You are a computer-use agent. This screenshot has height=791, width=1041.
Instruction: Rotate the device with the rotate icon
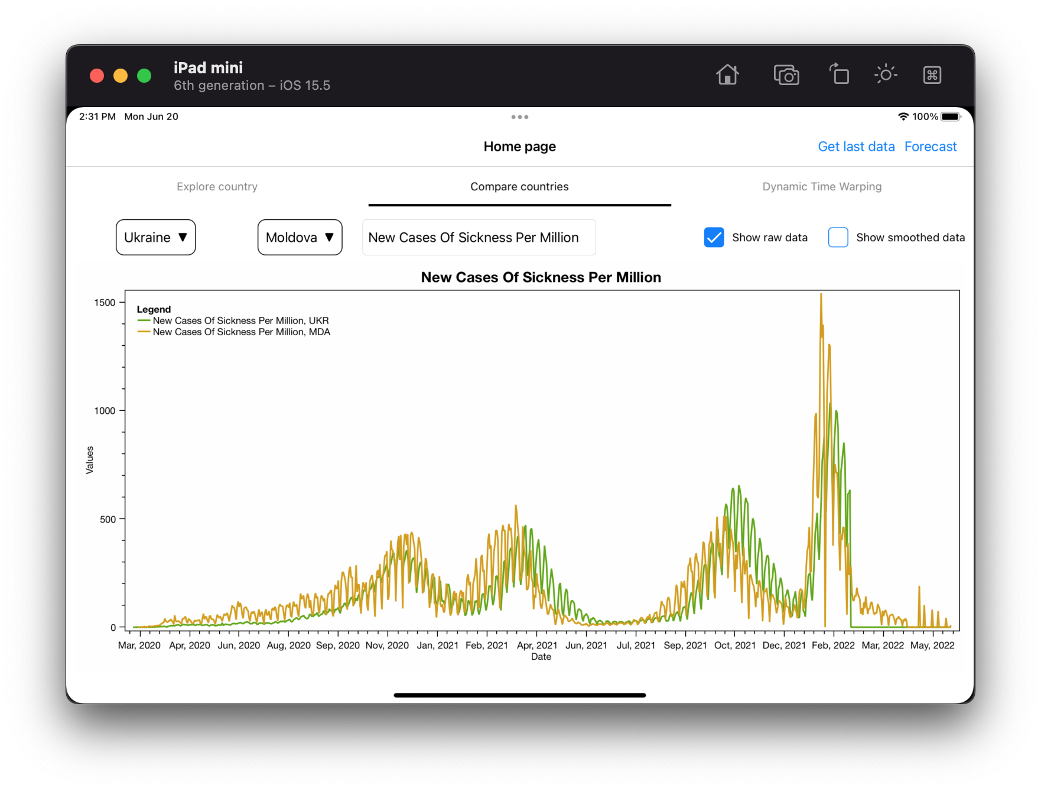pyautogui.click(x=839, y=74)
